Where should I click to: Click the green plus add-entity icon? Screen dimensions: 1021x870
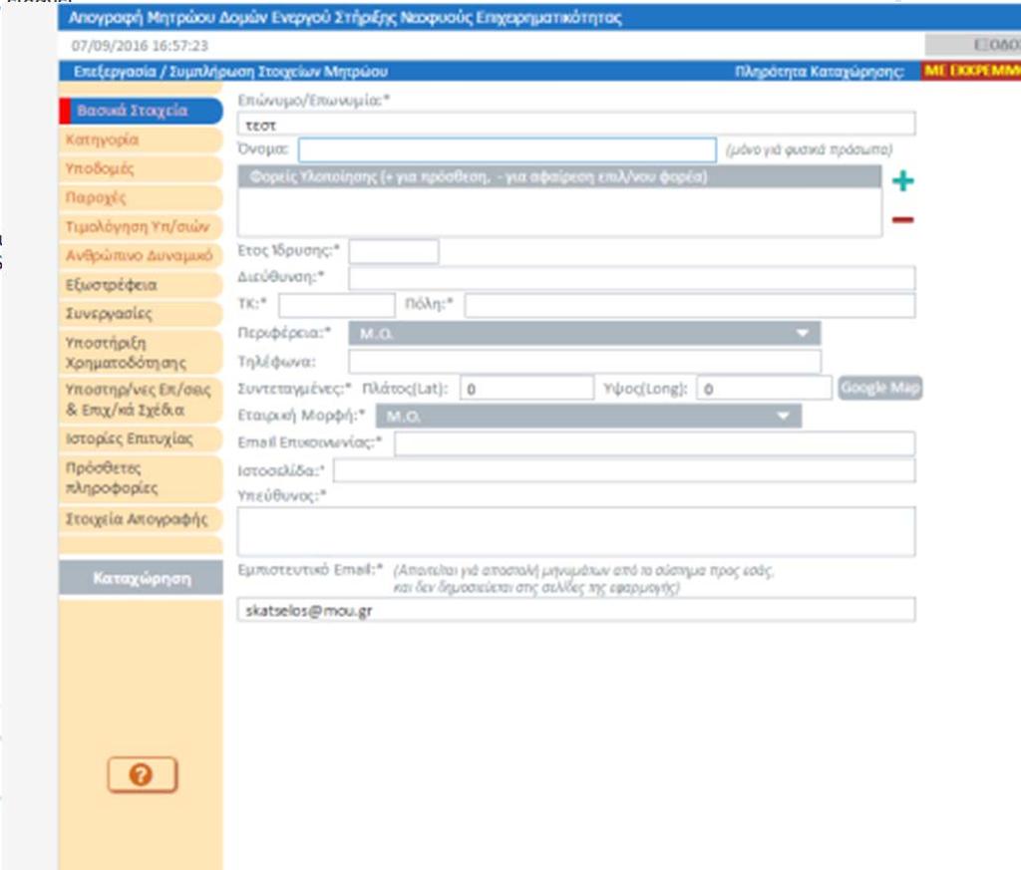point(902,181)
